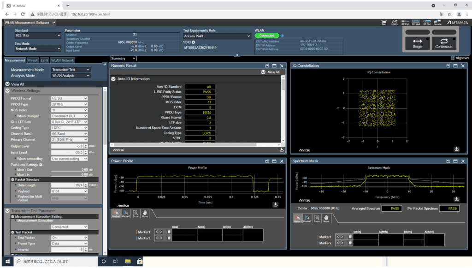This screenshot has height=268, width=472.
Task: Switch to the WLAN Network tab
Action: tap(62, 60)
